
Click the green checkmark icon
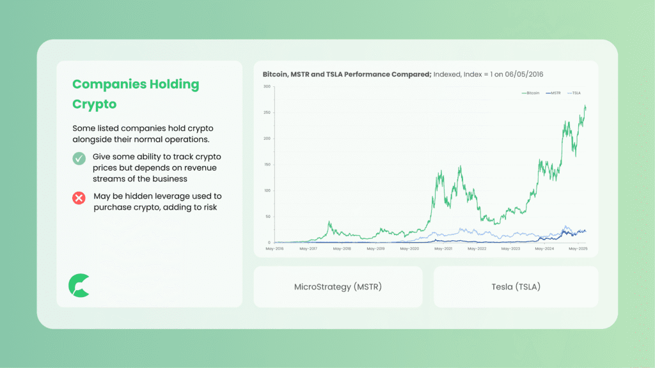click(79, 158)
